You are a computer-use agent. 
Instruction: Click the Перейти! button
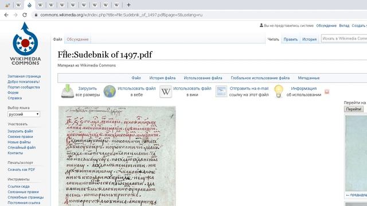coord(354,109)
